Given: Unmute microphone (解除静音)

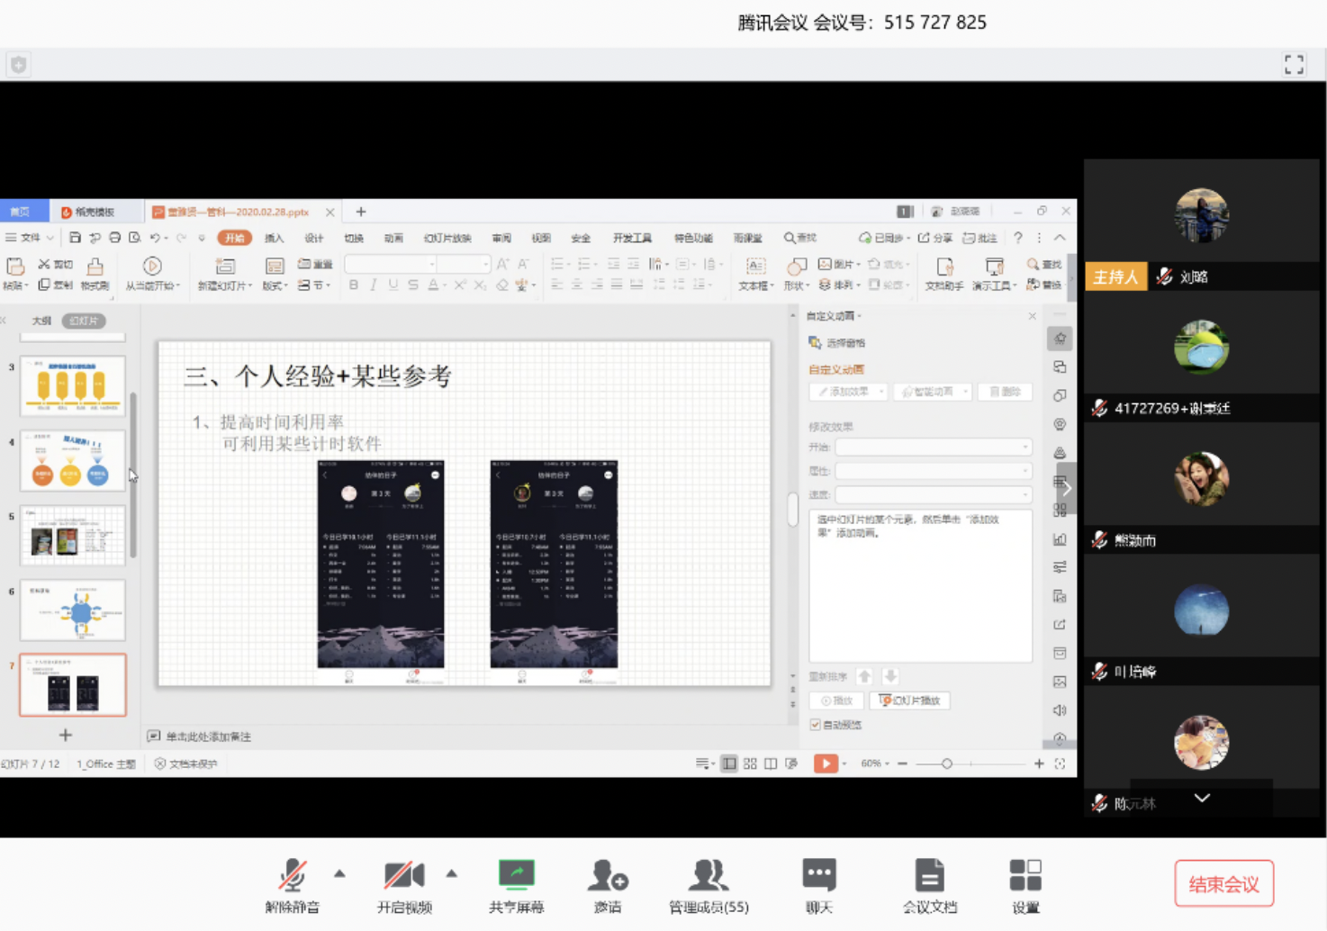Looking at the screenshot, I should (x=293, y=875).
